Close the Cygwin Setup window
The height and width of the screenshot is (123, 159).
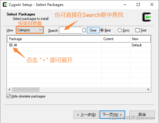coord(152,4)
